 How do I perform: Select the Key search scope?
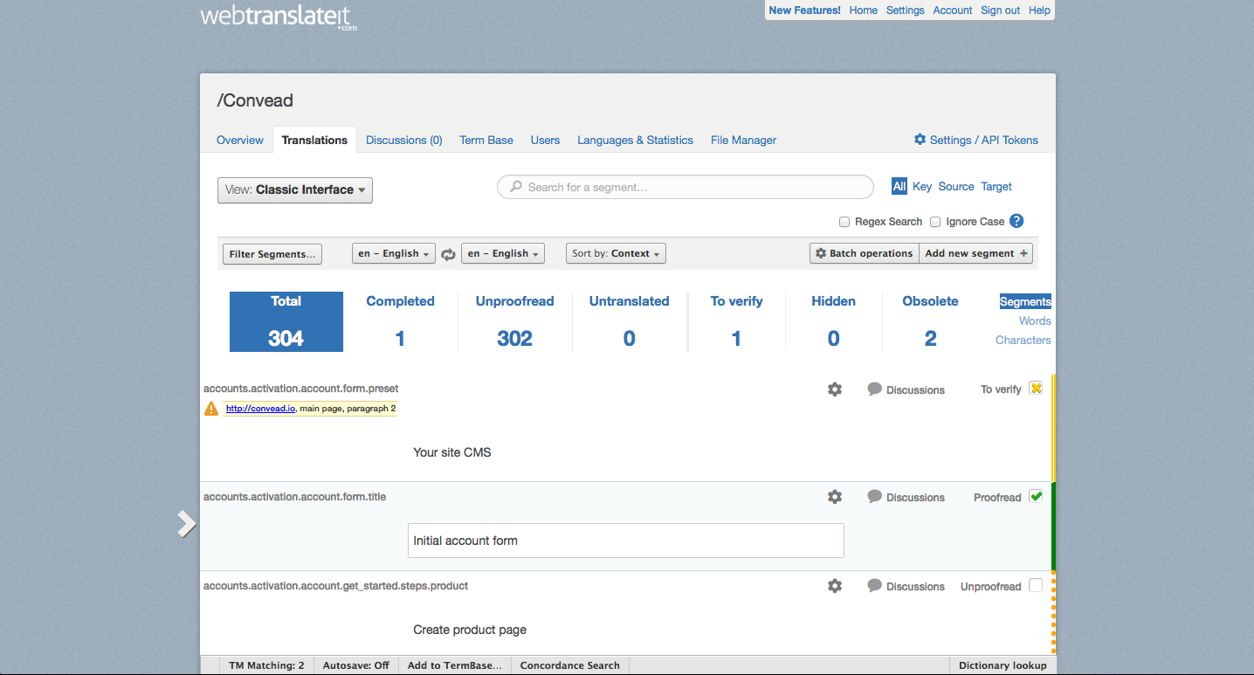pos(922,186)
